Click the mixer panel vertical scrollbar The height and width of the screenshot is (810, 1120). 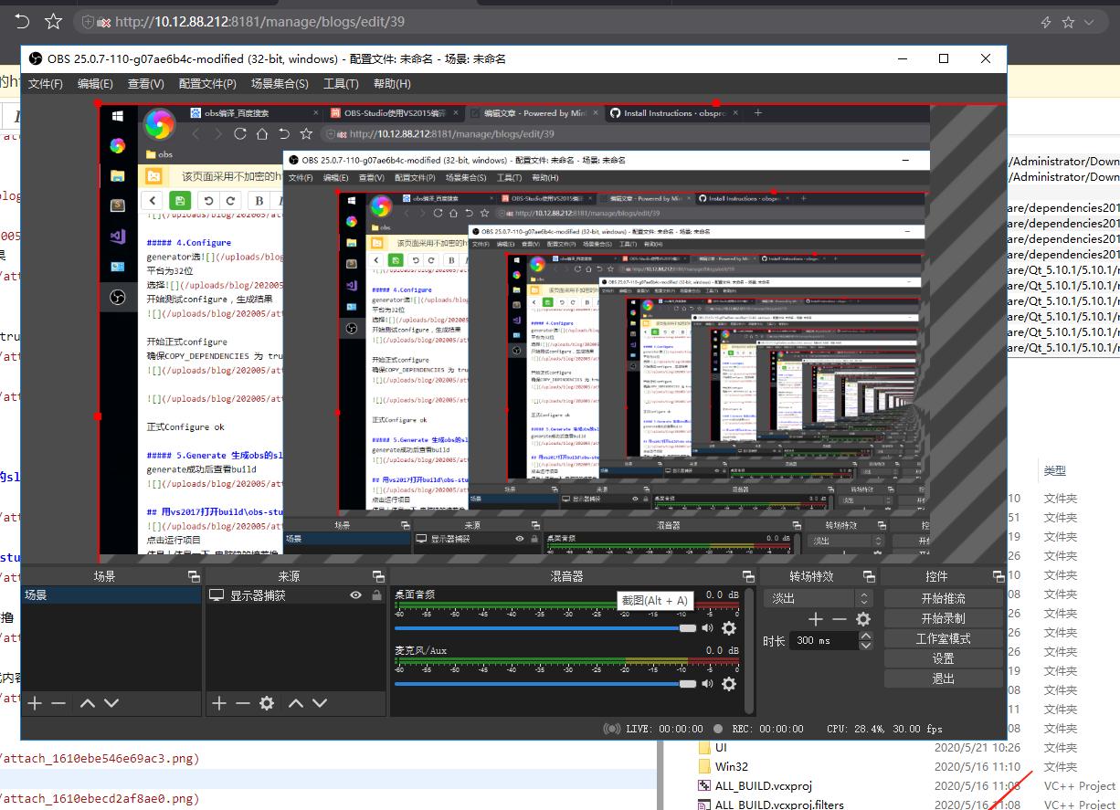750,649
